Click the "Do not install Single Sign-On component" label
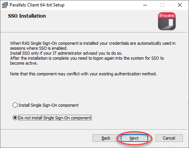Viewport: 189px width, 148px height. click(55, 118)
